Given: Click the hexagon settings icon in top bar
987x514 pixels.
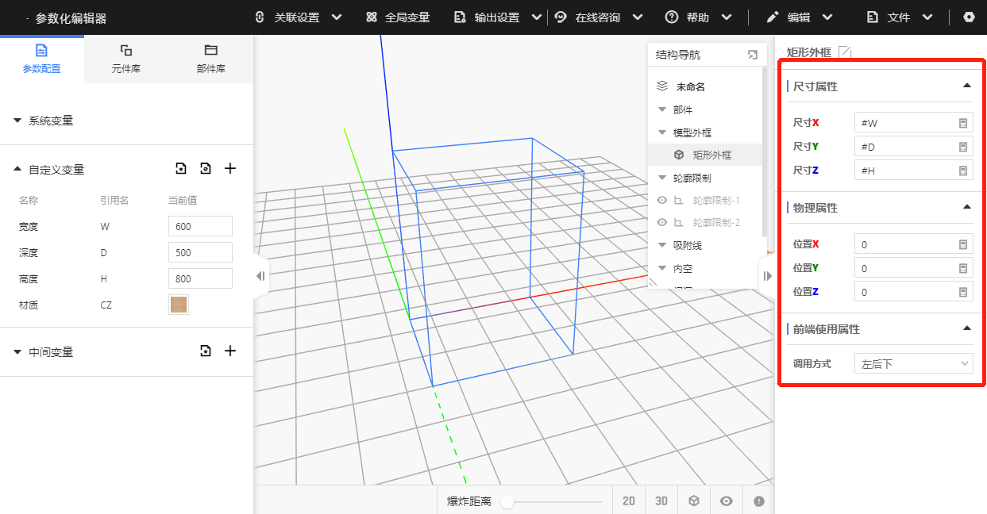Looking at the screenshot, I should coord(969,17).
